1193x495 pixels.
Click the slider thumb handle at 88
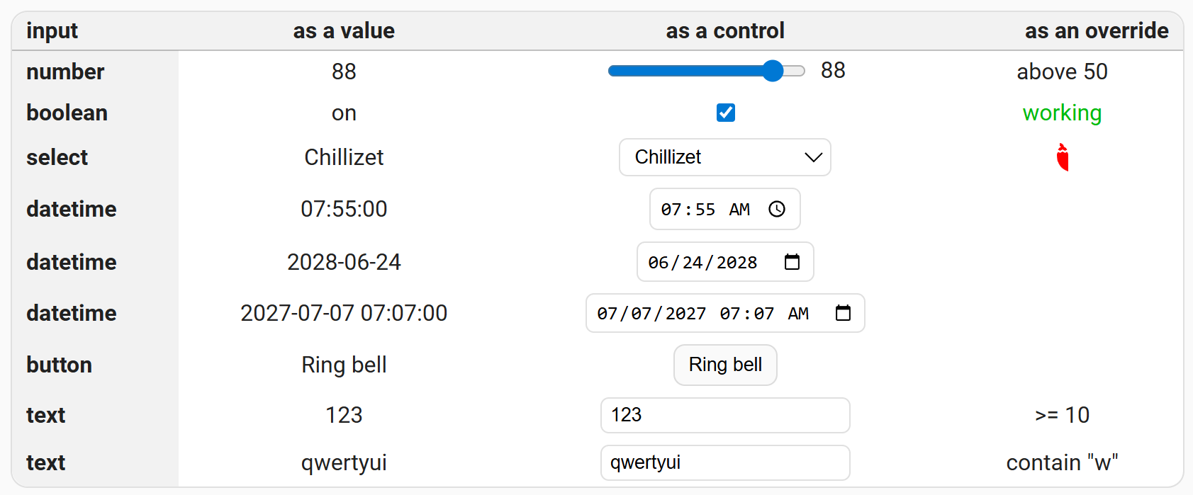773,71
